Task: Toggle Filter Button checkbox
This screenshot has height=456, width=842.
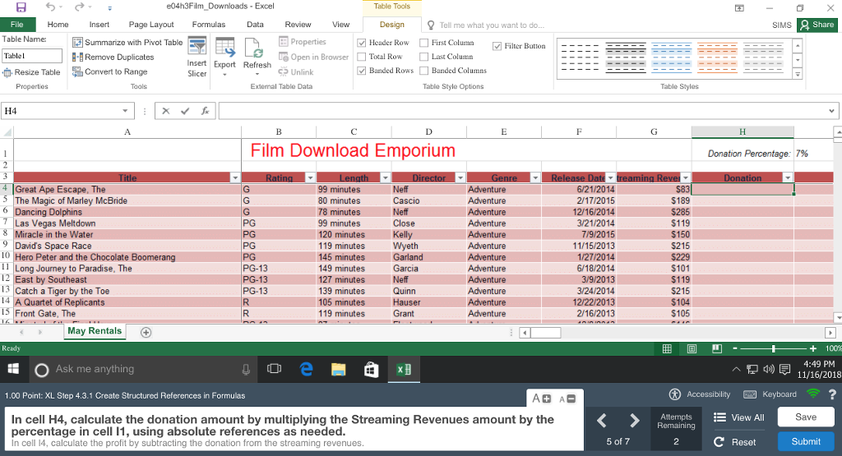Action: point(497,46)
